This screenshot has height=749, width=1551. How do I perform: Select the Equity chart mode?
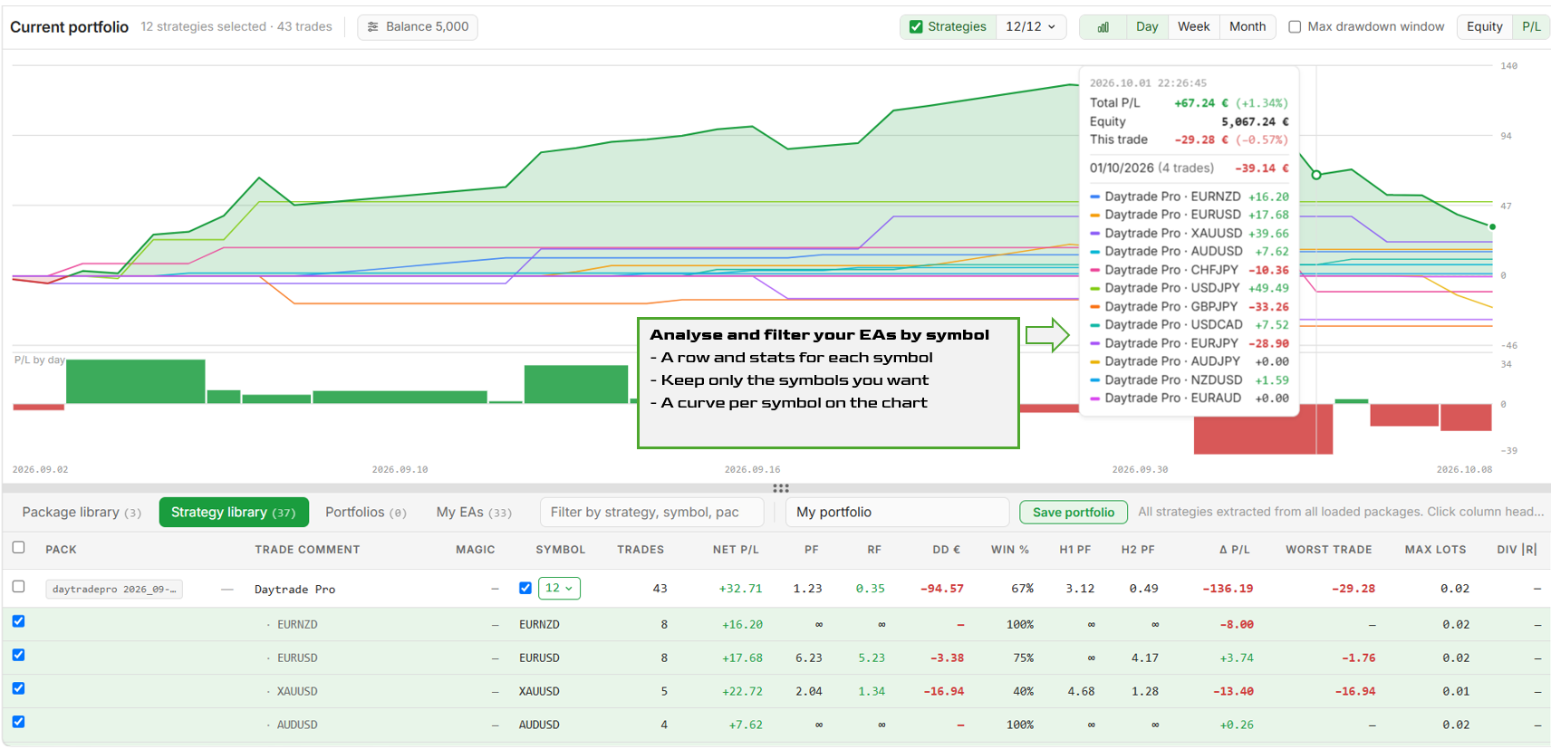pyautogui.click(x=1484, y=27)
